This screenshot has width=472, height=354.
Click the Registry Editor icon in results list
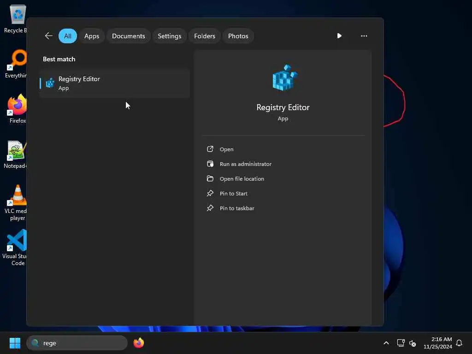(x=50, y=83)
